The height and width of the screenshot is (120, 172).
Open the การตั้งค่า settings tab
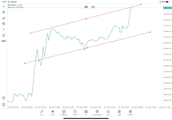[130, 113]
